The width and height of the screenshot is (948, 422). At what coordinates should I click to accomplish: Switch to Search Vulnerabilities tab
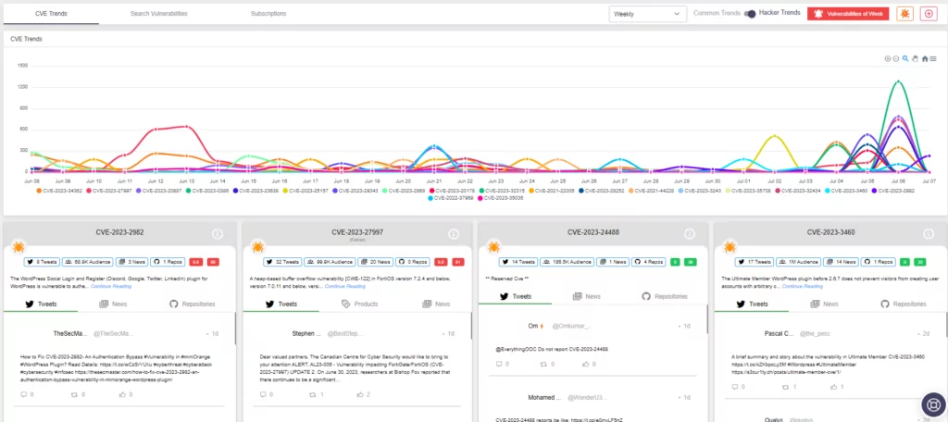(x=159, y=13)
